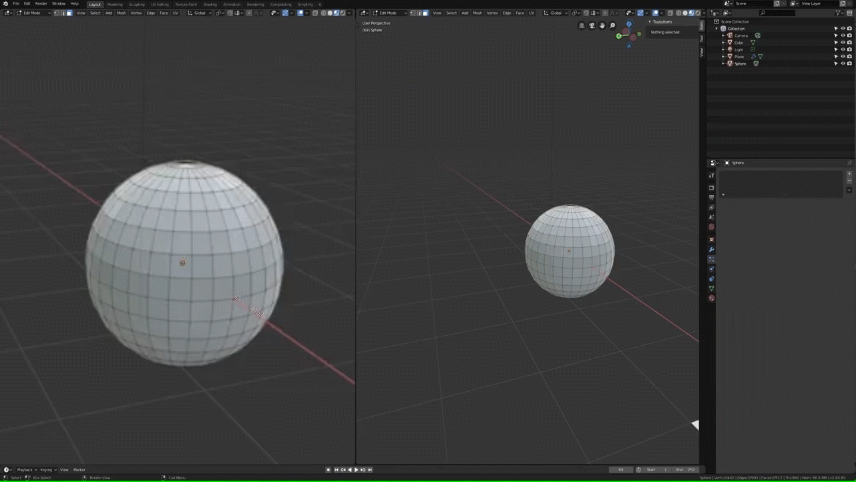This screenshot has height=482, width=856.
Task: Open the Tool properties tab icon
Action: pyautogui.click(x=711, y=176)
